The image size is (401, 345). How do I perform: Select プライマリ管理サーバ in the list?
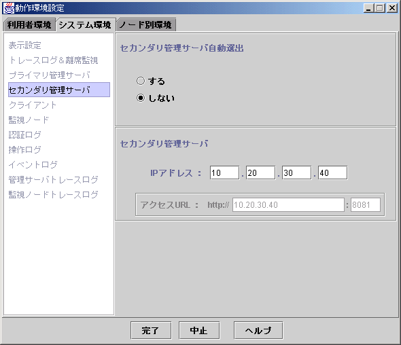[x=50, y=75]
